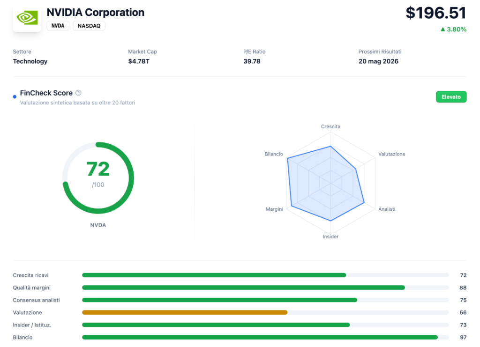Open the FinCheck Score help icon
The height and width of the screenshot is (347, 480).
coord(78,93)
